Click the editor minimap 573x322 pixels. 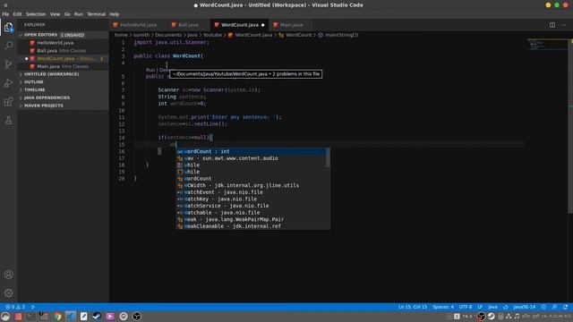(x=547, y=45)
